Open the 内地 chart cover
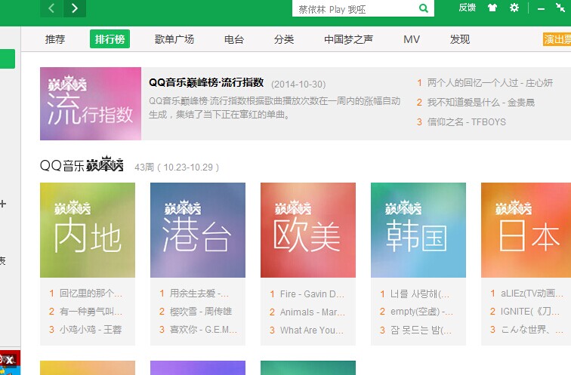Image resolution: width=571 pixels, height=375 pixels. pyautogui.click(x=88, y=230)
